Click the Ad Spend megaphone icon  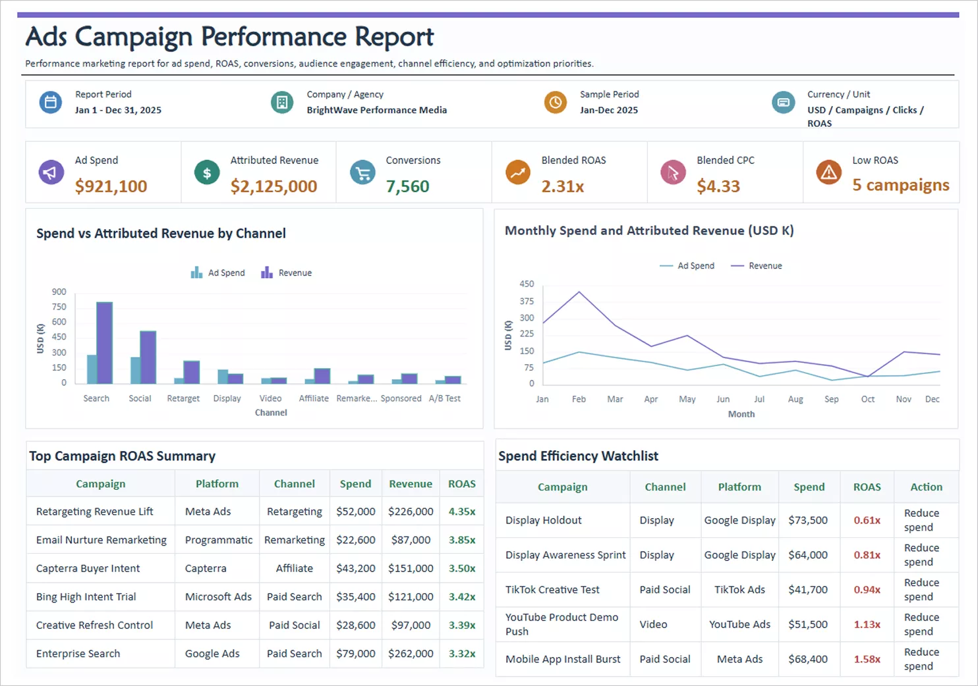click(x=51, y=172)
